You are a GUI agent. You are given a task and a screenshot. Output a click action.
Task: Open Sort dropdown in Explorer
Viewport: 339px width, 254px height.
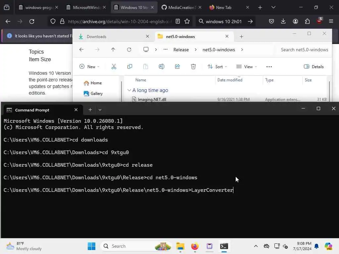point(217,66)
